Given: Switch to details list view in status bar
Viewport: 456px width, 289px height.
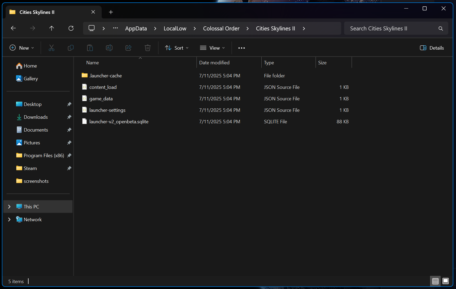Looking at the screenshot, I should tap(435, 281).
